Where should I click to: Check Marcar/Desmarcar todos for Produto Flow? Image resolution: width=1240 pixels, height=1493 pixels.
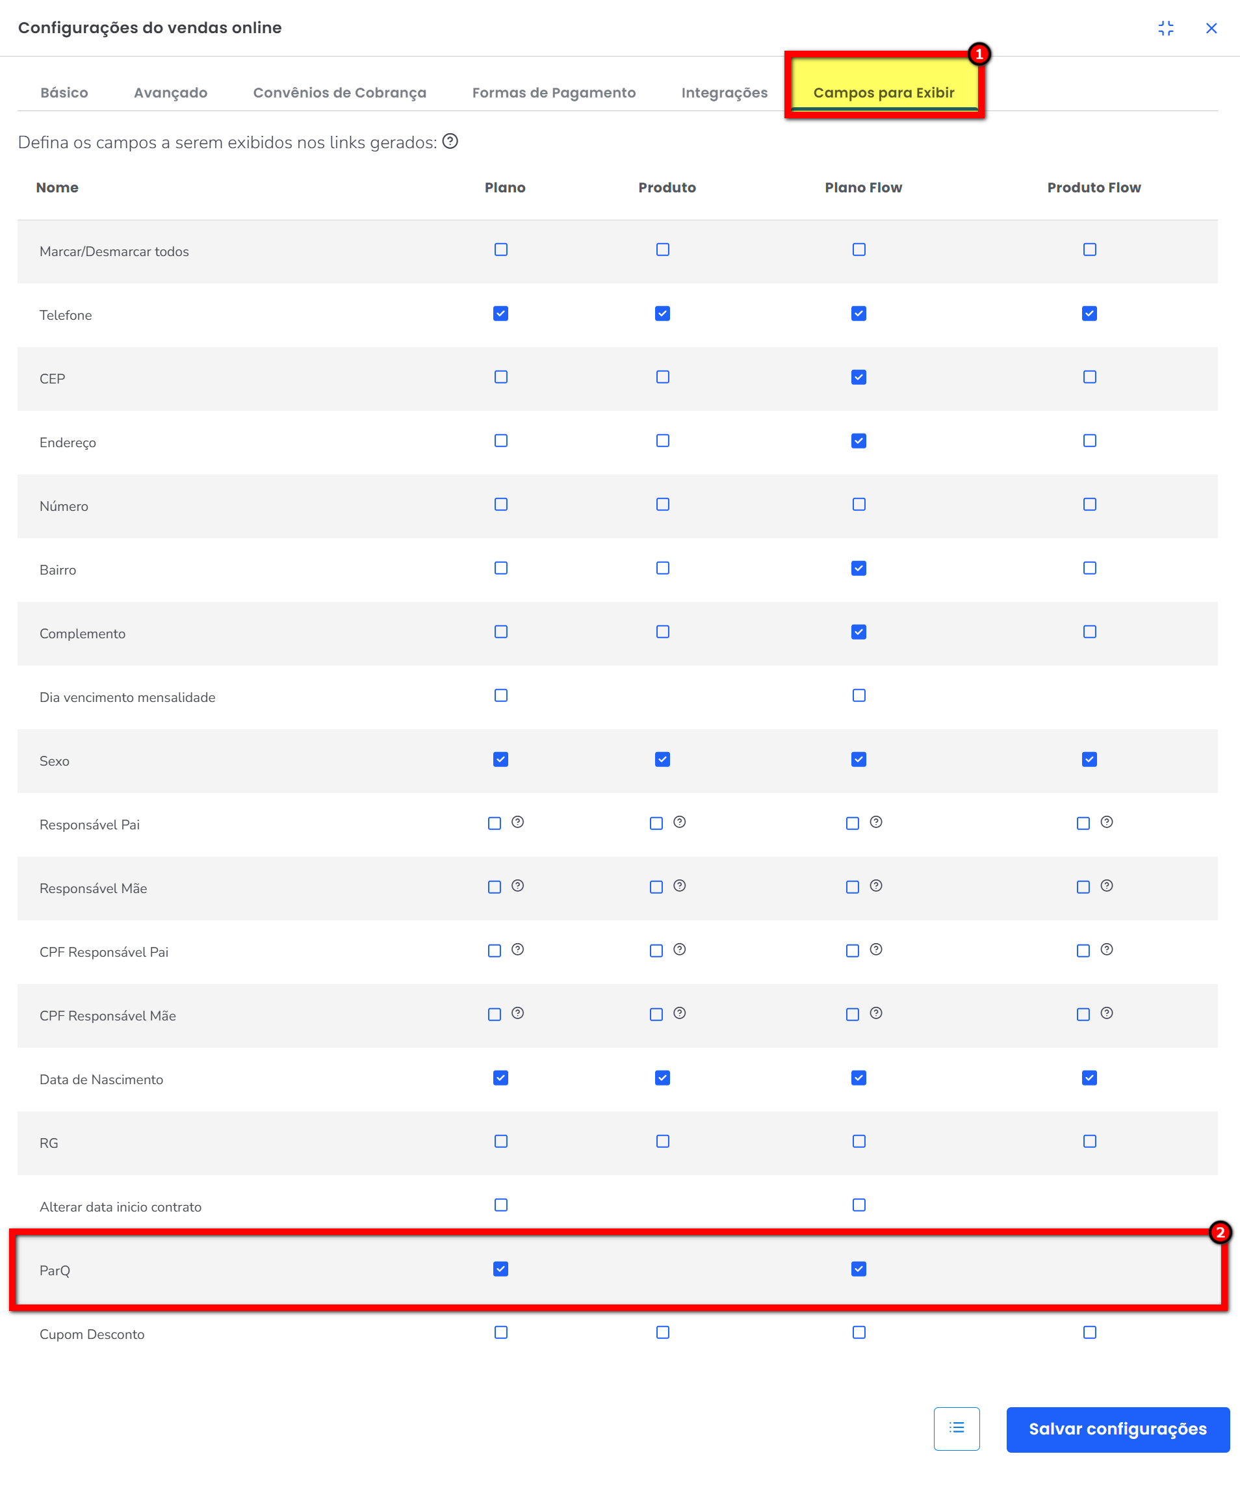(x=1089, y=250)
